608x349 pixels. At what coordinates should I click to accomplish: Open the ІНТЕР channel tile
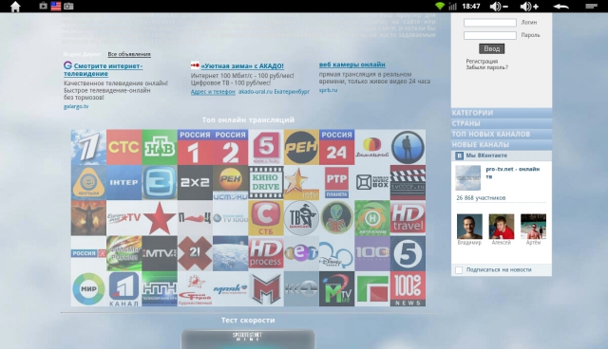tap(124, 183)
